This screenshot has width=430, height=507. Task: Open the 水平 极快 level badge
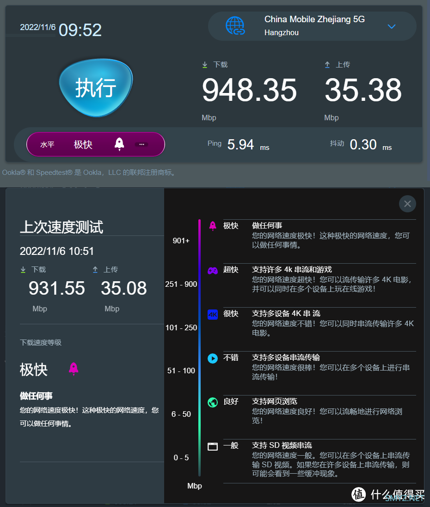tap(96, 144)
